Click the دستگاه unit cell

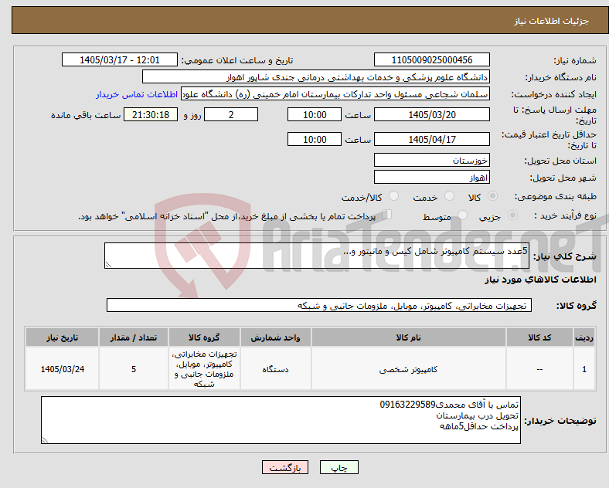pos(275,369)
